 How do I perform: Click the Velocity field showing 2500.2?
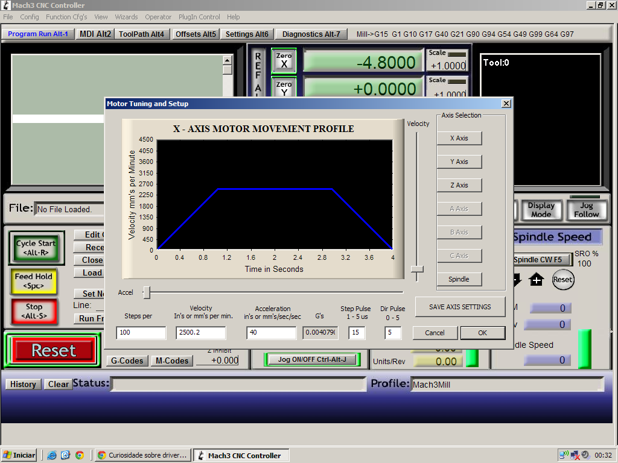pyautogui.click(x=201, y=333)
